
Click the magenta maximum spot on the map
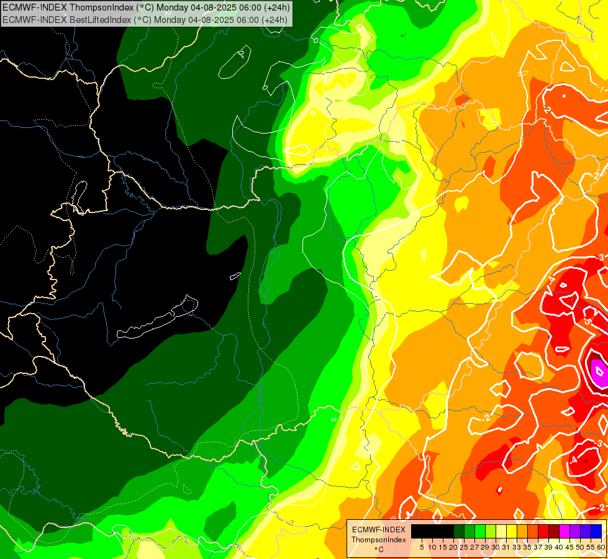coord(599,373)
